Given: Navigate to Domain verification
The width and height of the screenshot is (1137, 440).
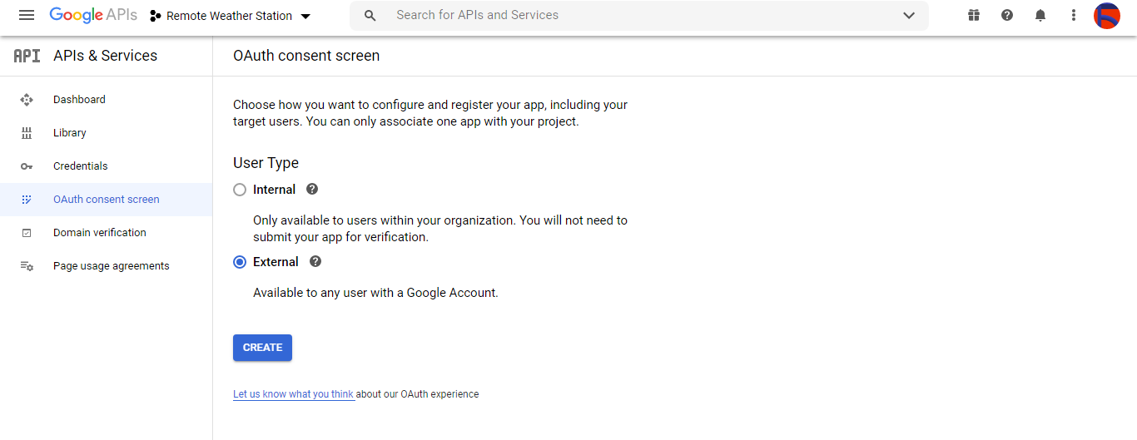Looking at the screenshot, I should click(99, 233).
